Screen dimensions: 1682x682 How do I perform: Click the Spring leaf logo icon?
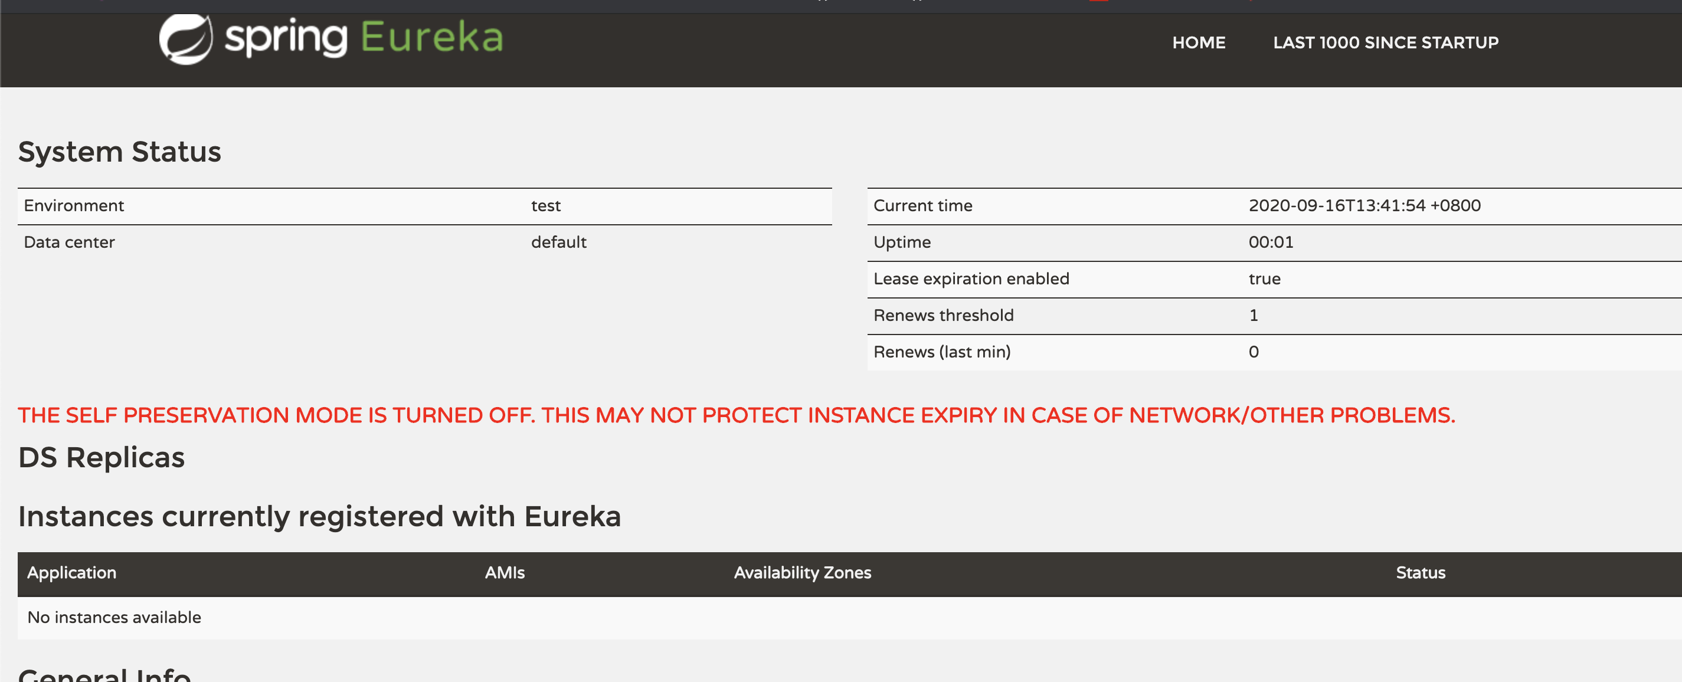[x=186, y=39]
